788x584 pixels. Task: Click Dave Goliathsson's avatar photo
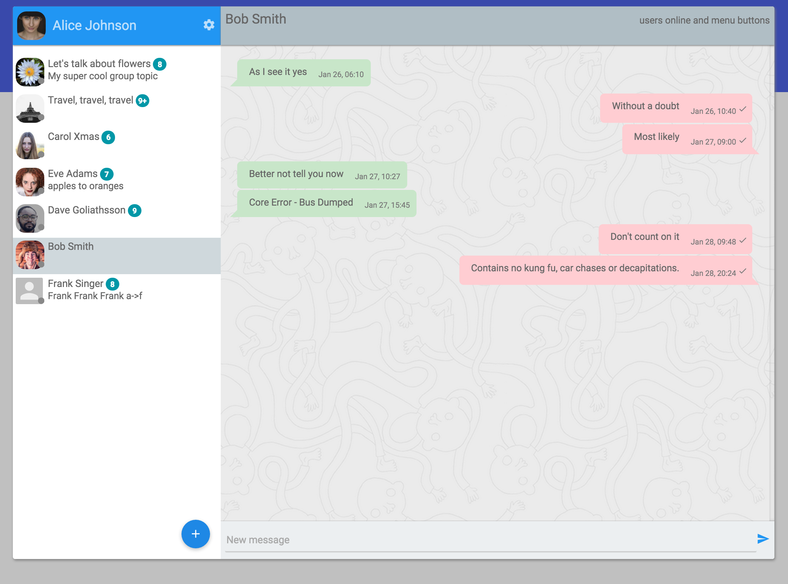tap(30, 218)
